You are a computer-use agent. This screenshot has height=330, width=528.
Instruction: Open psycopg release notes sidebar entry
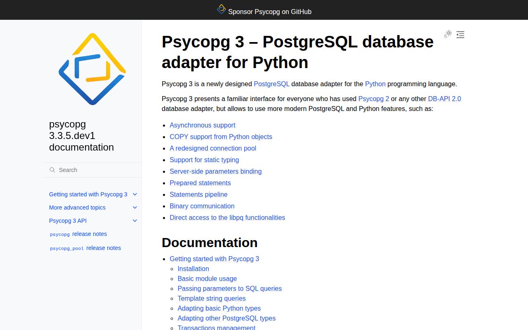point(78,234)
